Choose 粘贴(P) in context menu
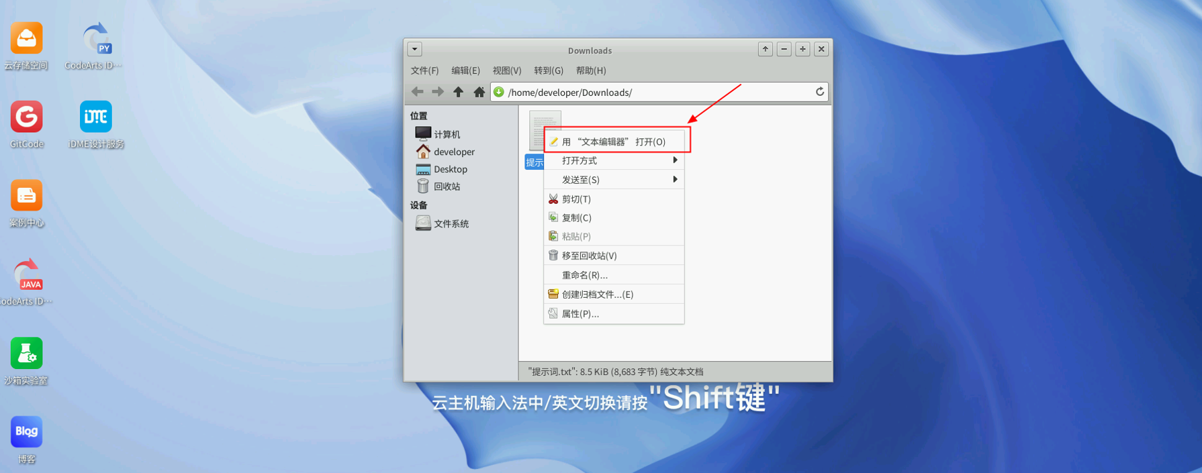Image resolution: width=1202 pixels, height=473 pixels. pyautogui.click(x=614, y=236)
